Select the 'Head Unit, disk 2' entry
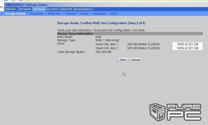 tap(107, 48)
